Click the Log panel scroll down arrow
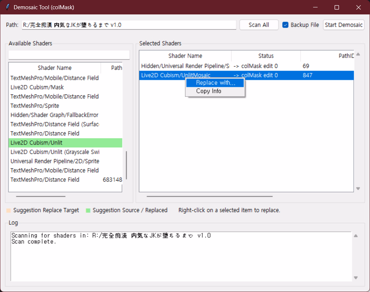 356,278
